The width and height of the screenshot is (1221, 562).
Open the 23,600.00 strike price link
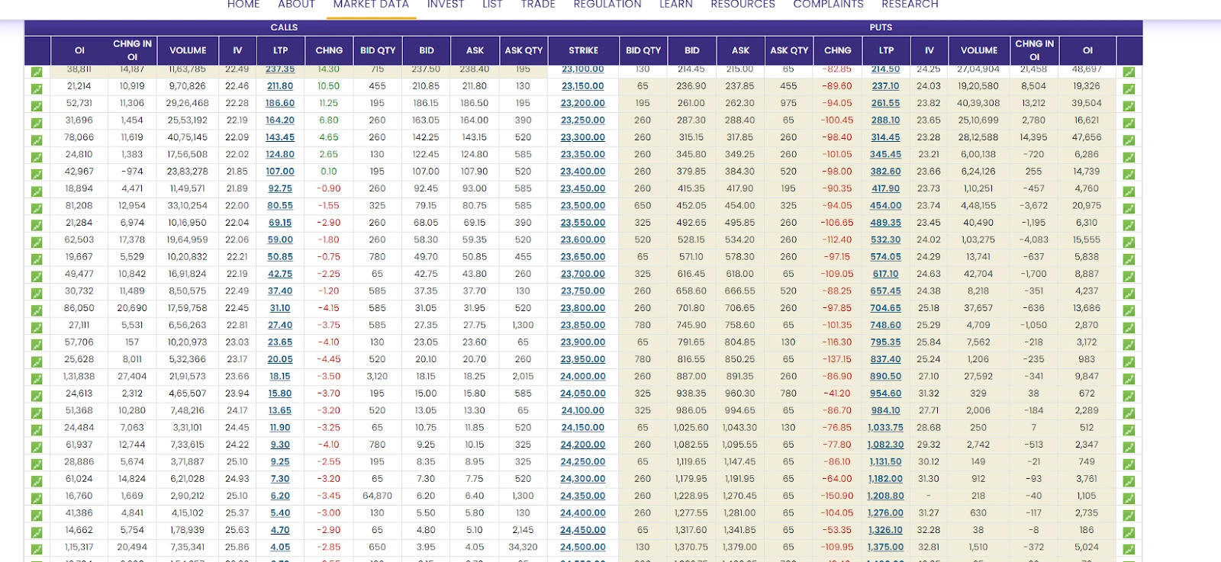pyautogui.click(x=582, y=239)
